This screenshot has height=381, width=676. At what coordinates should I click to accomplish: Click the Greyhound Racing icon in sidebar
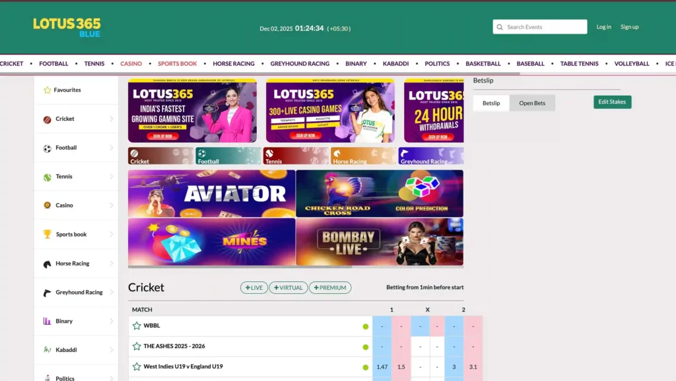point(47,293)
